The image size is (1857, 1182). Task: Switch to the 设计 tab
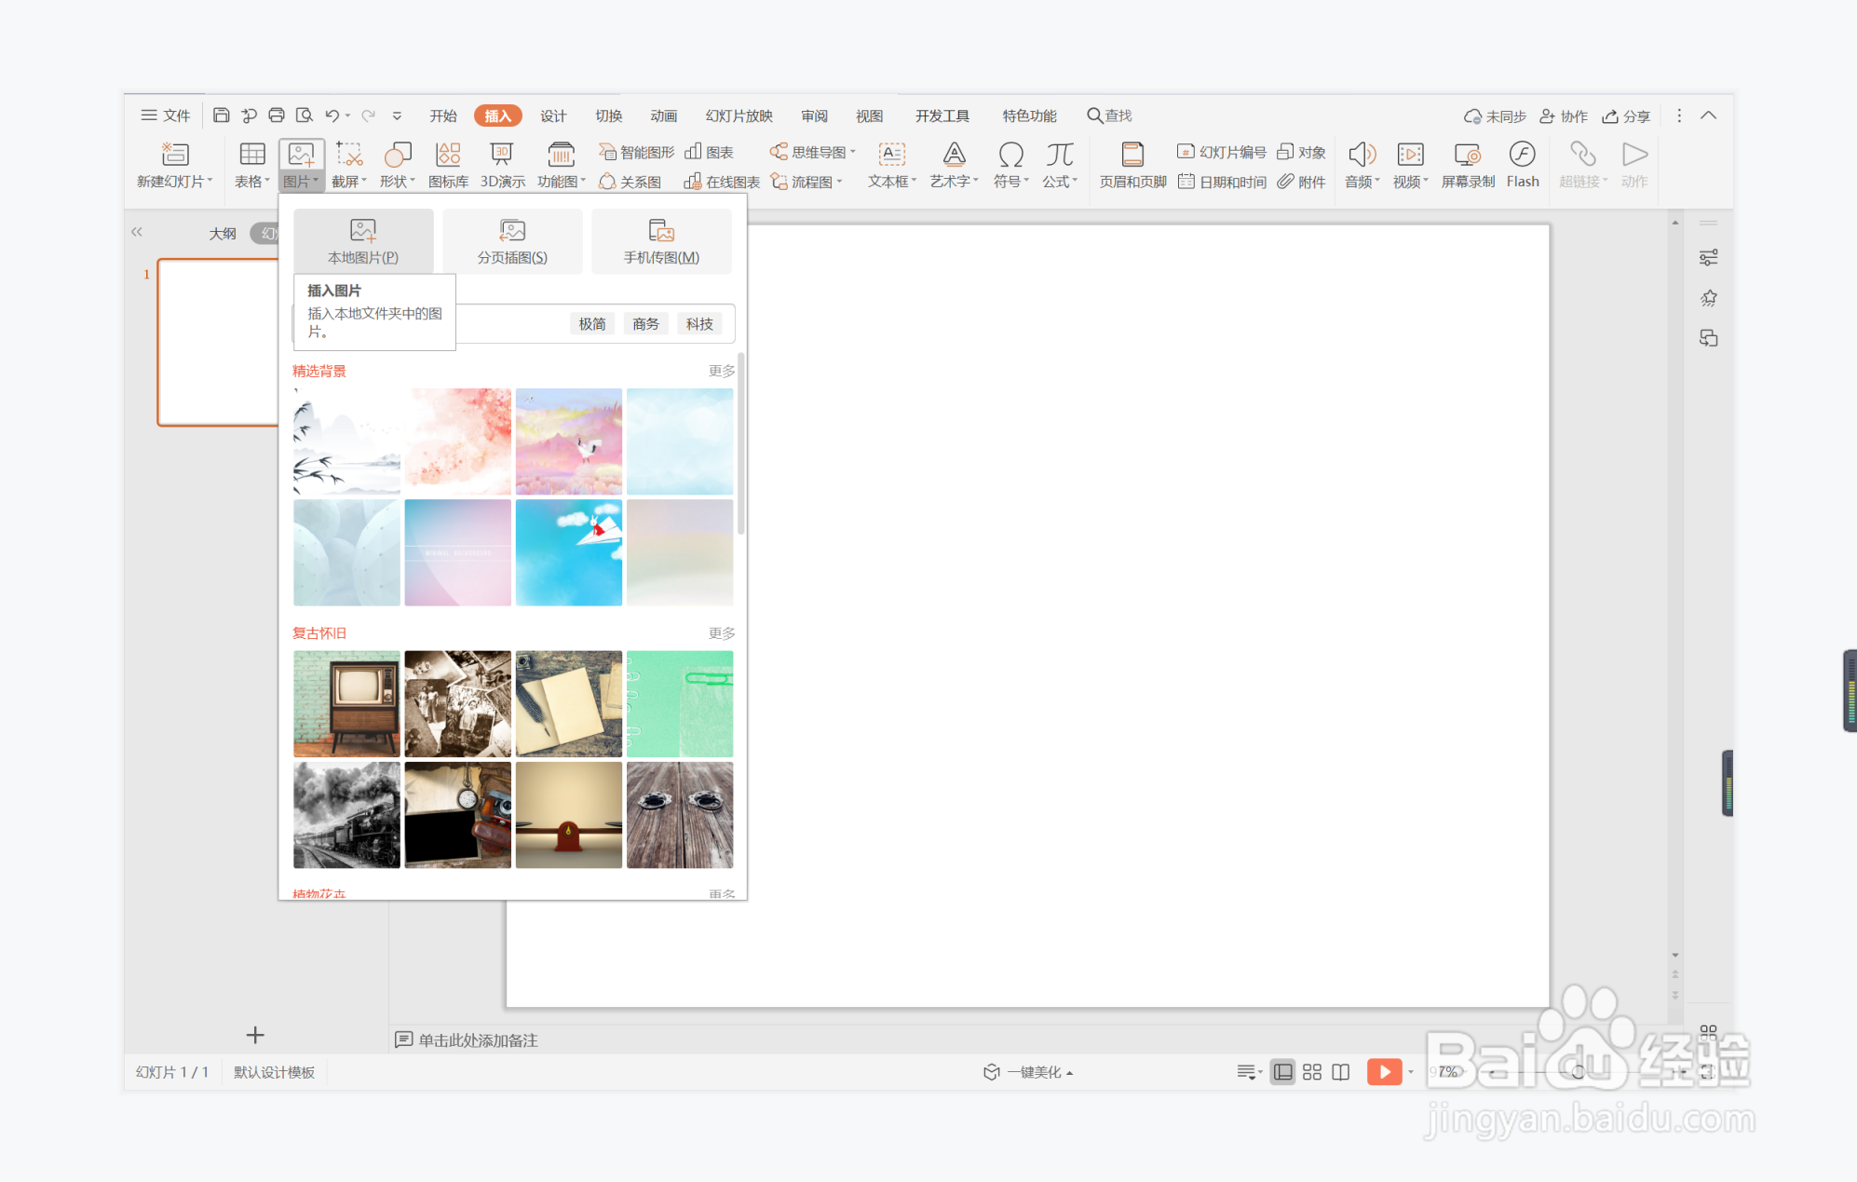click(553, 115)
